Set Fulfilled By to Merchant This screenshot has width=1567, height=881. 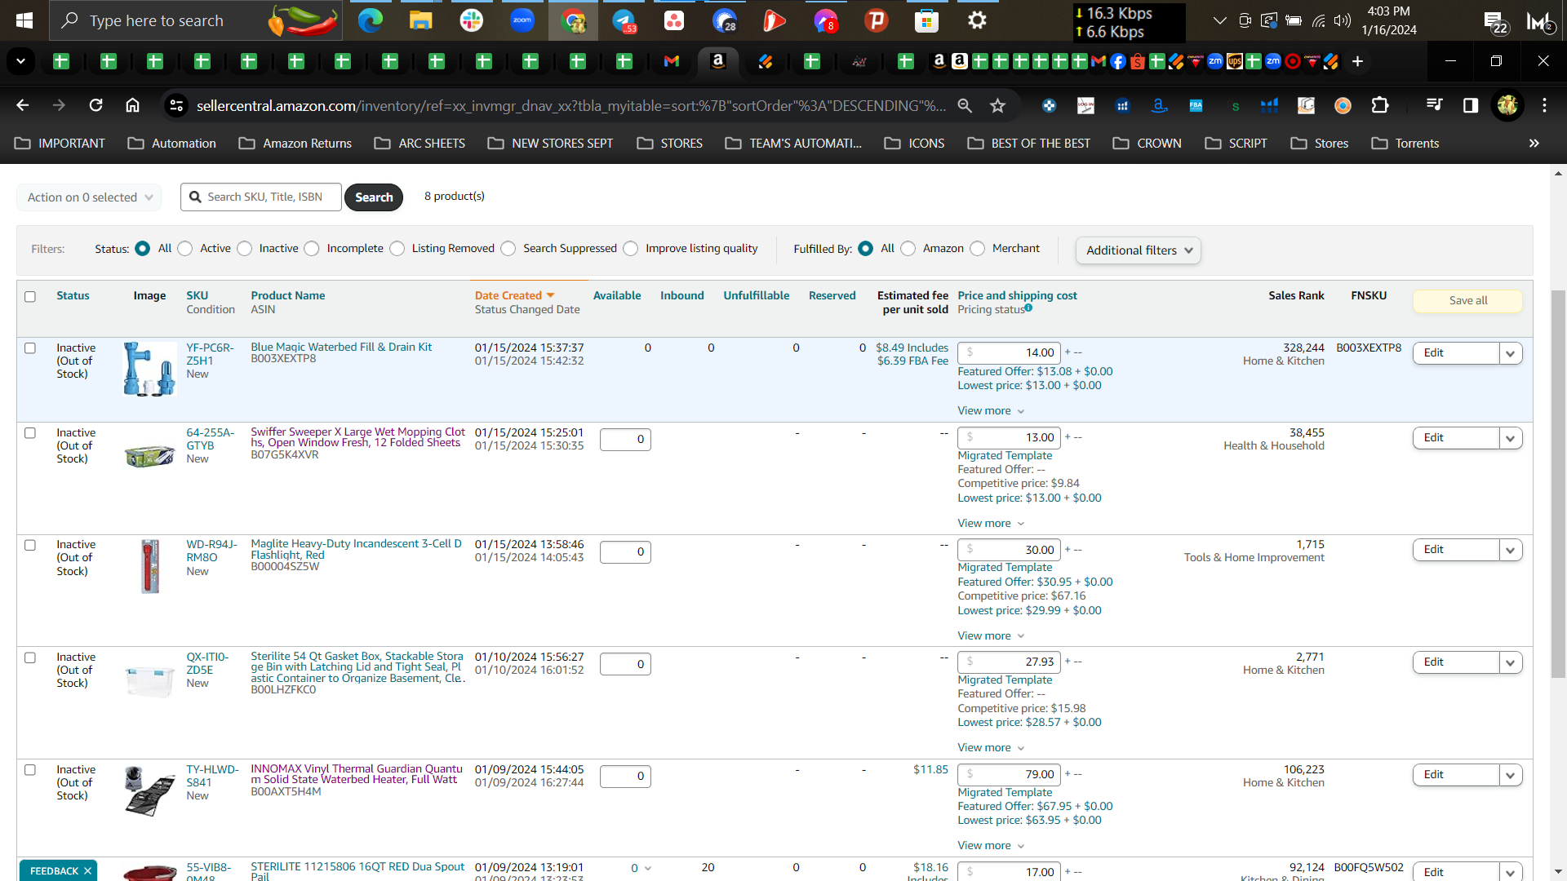click(978, 249)
